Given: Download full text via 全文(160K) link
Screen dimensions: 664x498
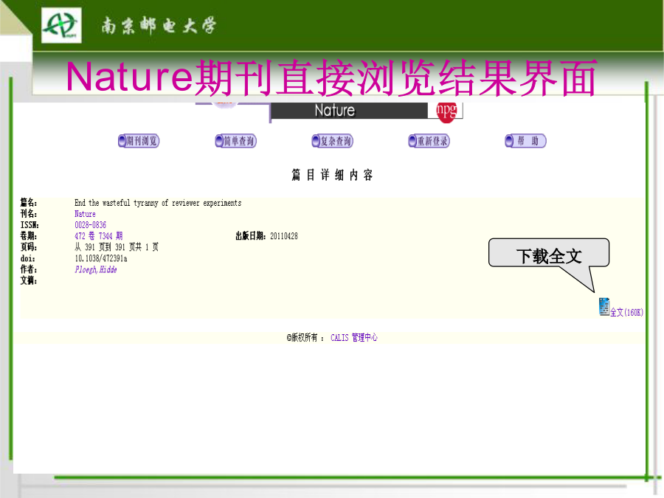Looking at the screenshot, I should point(626,313).
